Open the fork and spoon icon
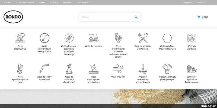The width and height of the screenshot is (217, 108). coord(143,38)
